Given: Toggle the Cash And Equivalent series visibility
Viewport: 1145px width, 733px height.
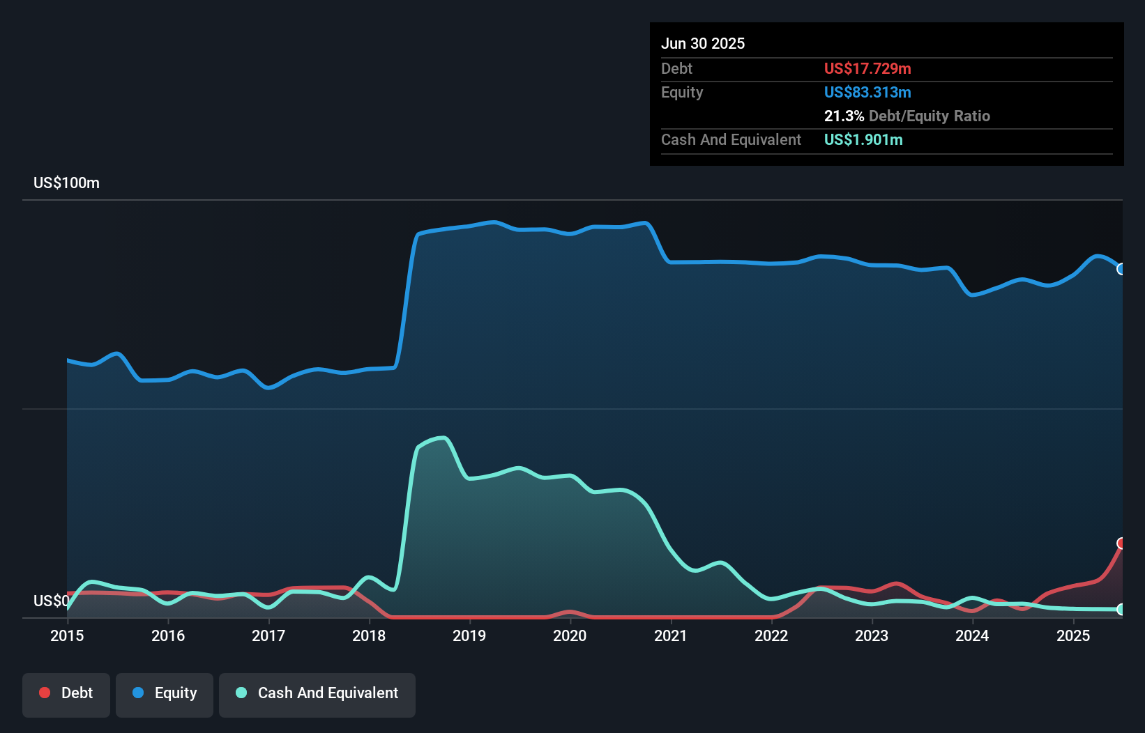Looking at the screenshot, I should (x=317, y=693).
